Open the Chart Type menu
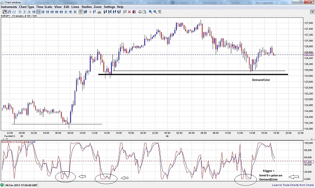The height and width of the screenshot is (188, 315). coord(27,7)
